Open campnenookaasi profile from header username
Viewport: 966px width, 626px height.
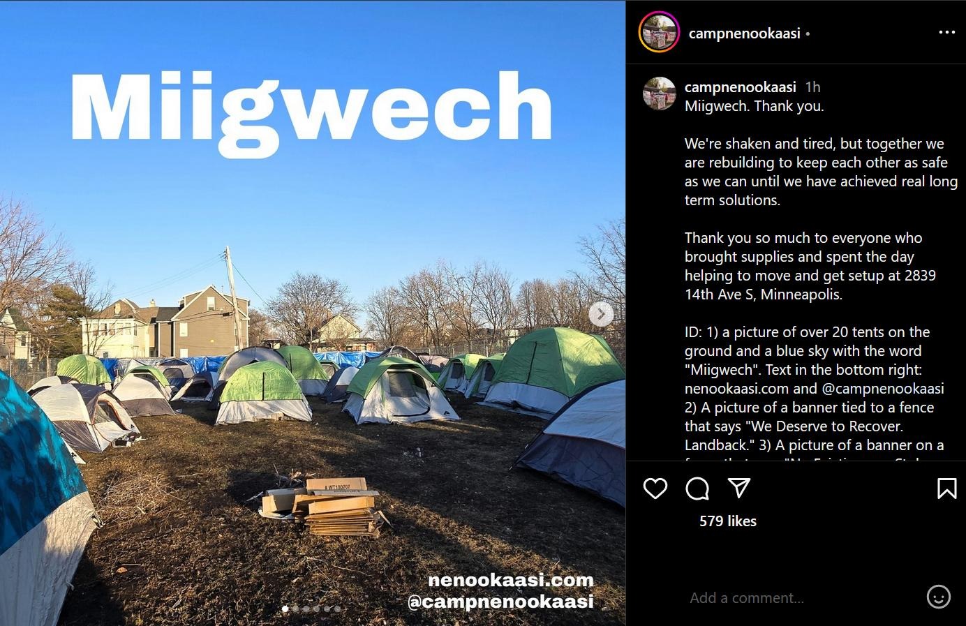point(744,33)
